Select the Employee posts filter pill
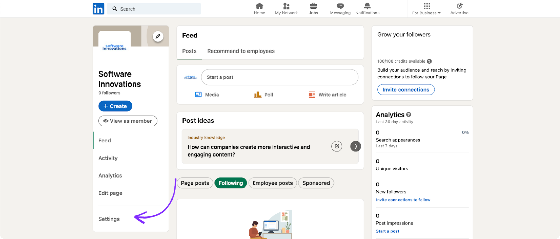The image size is (560, 239). (272, 183)
